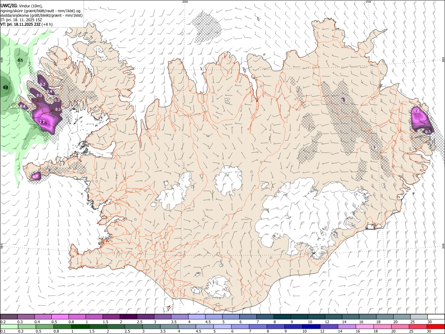This screenshot has width=445, height=334.
Task: Click the light pink 16–18 rain legend swatch
Action: coord(365,327)
